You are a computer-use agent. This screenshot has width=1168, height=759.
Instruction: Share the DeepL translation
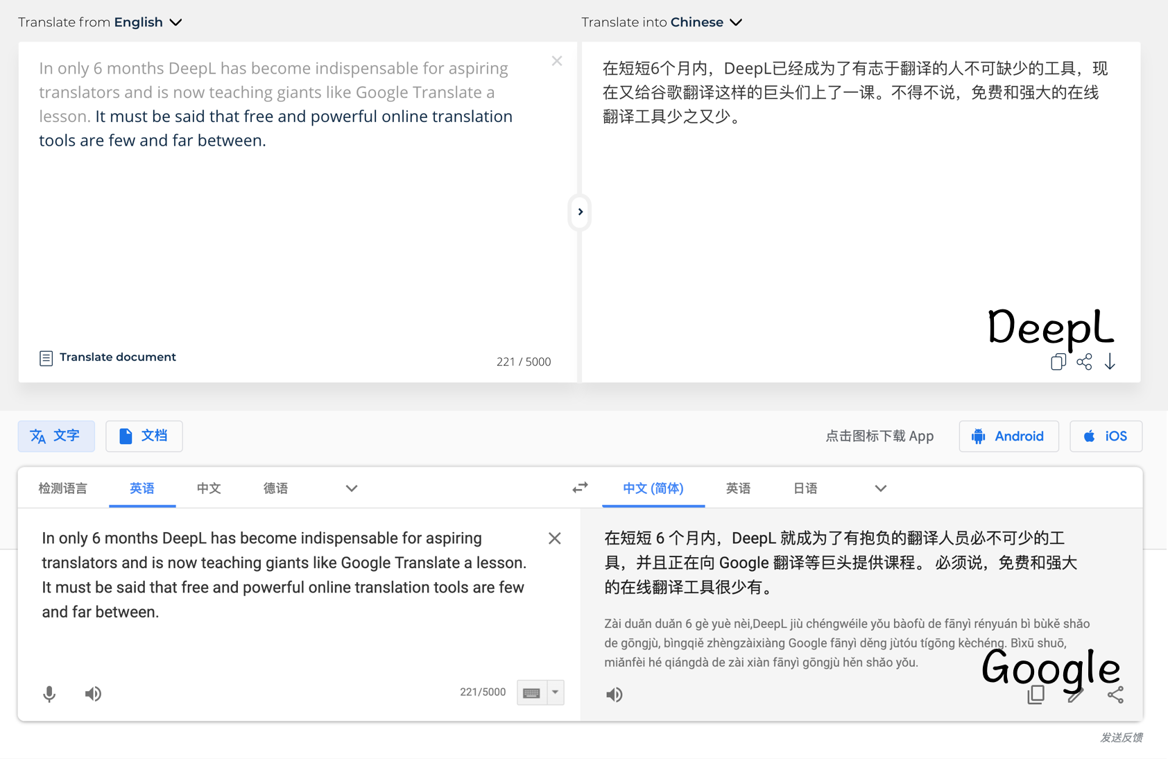click(1084, 361)
